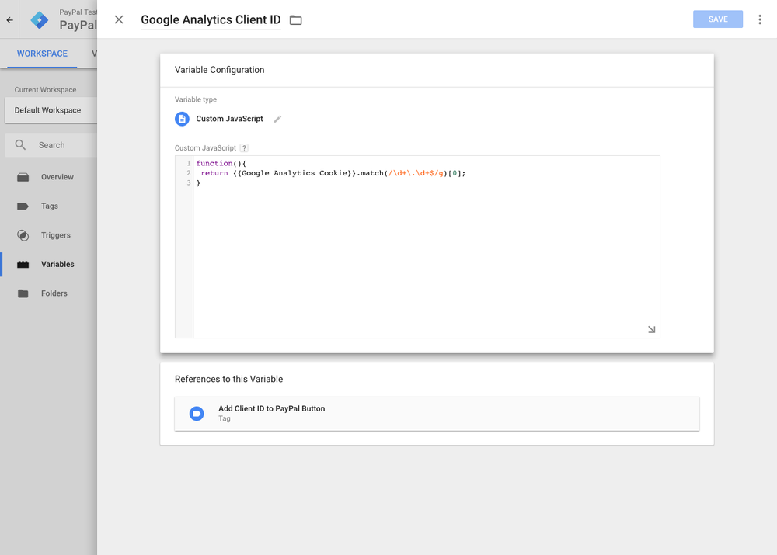Click the References to this Variable heading
The height and width of the screenshot is (555, 777).
[228, 380]
